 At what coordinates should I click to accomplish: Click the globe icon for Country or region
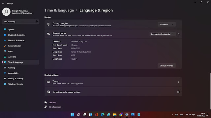pyautogui.click(x=48, y=24)
